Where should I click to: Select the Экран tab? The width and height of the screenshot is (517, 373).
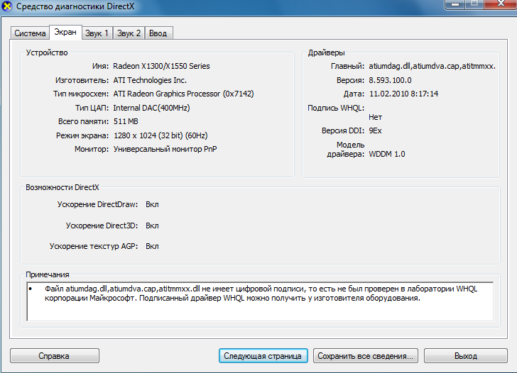pos(65,33)
